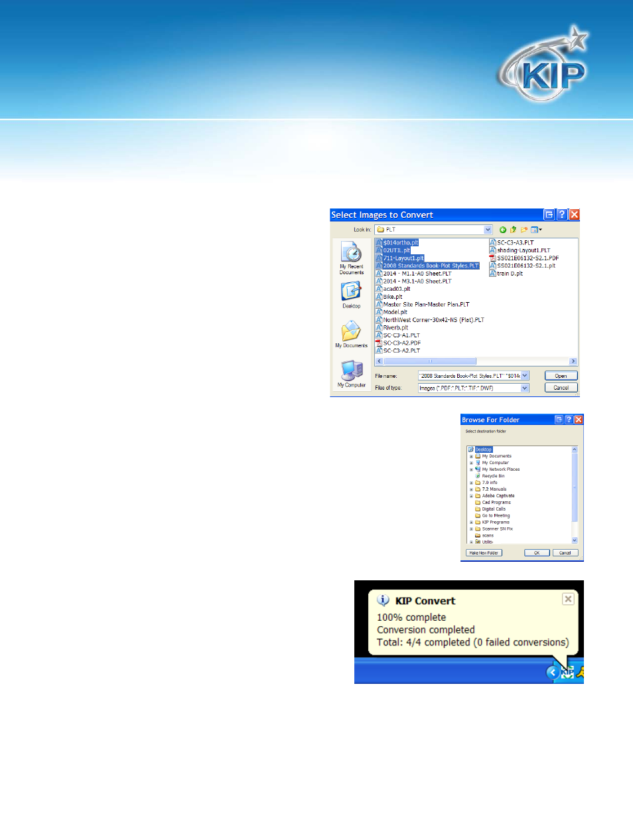Image resolution: width=633 pixels, height=820 pixels.
Task: Expand the Adobe Captivate folder
Action: click(471, 496)
